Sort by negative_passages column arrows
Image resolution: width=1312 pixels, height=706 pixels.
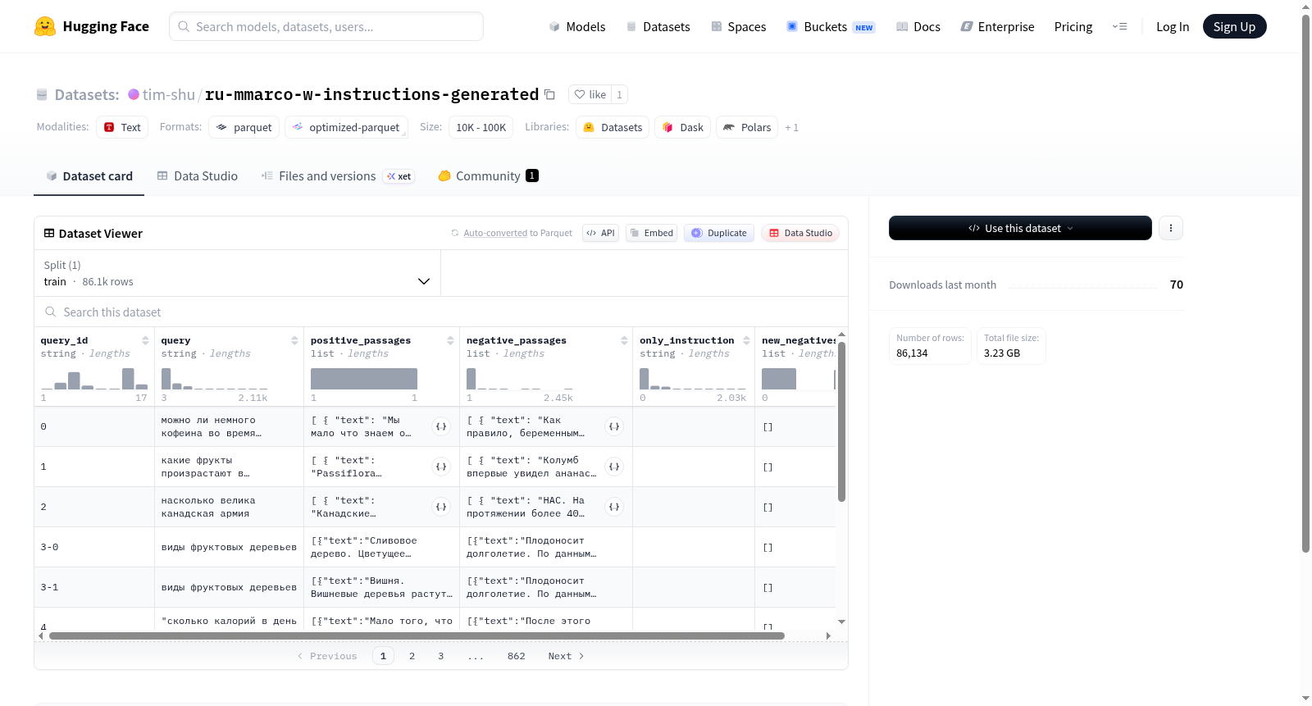pyautogui.click(x=624, y=340)
